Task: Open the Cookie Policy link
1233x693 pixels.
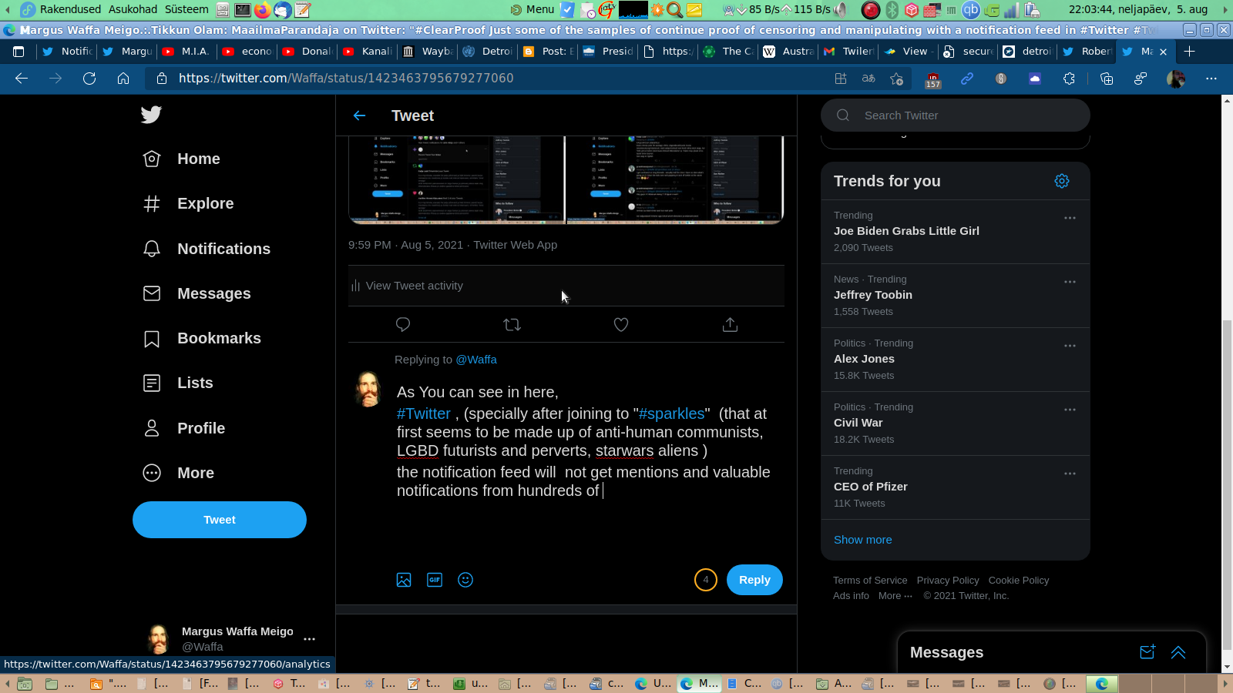Action: [x=1019, y=581]
